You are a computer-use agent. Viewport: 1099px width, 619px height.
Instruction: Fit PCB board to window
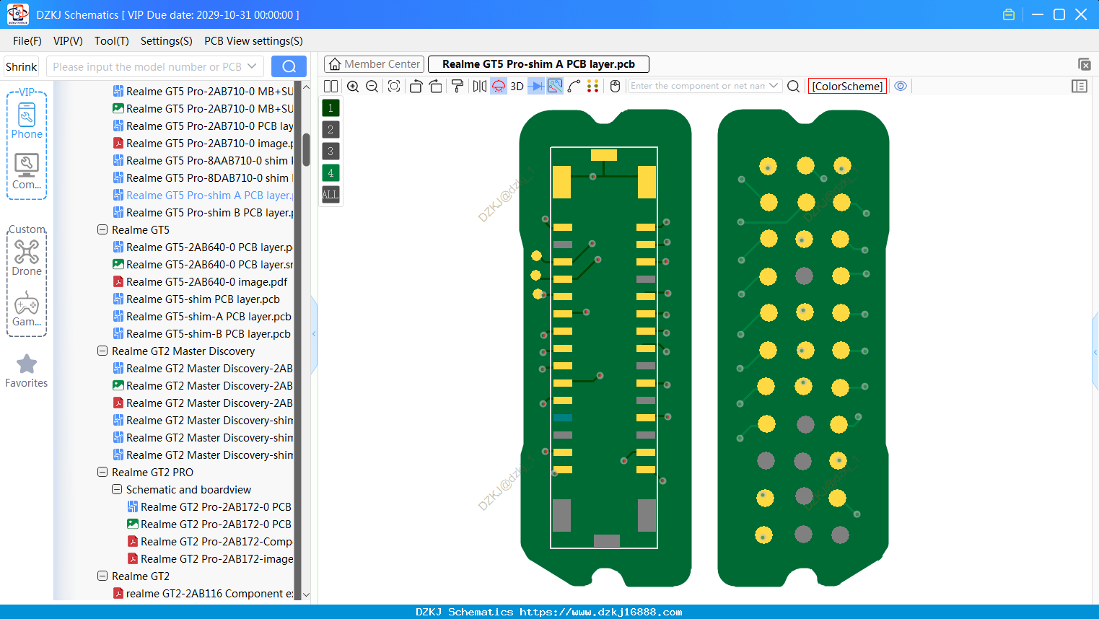click(x=394, y=86)
